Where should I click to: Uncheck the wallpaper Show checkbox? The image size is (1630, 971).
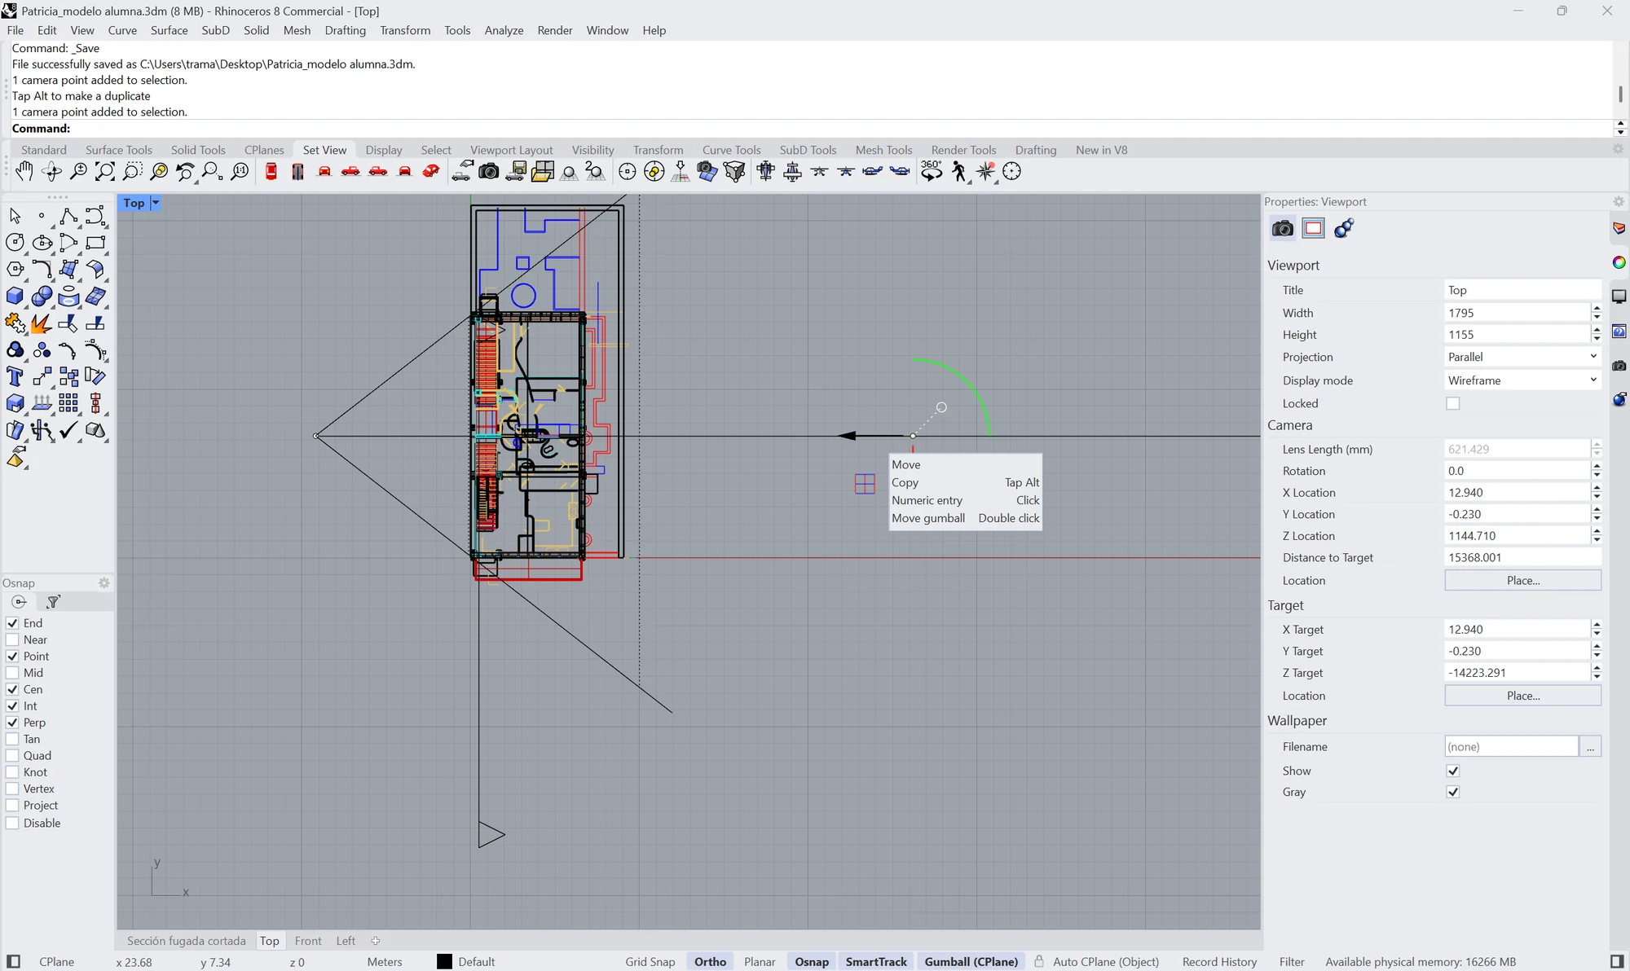(1452, 771)
